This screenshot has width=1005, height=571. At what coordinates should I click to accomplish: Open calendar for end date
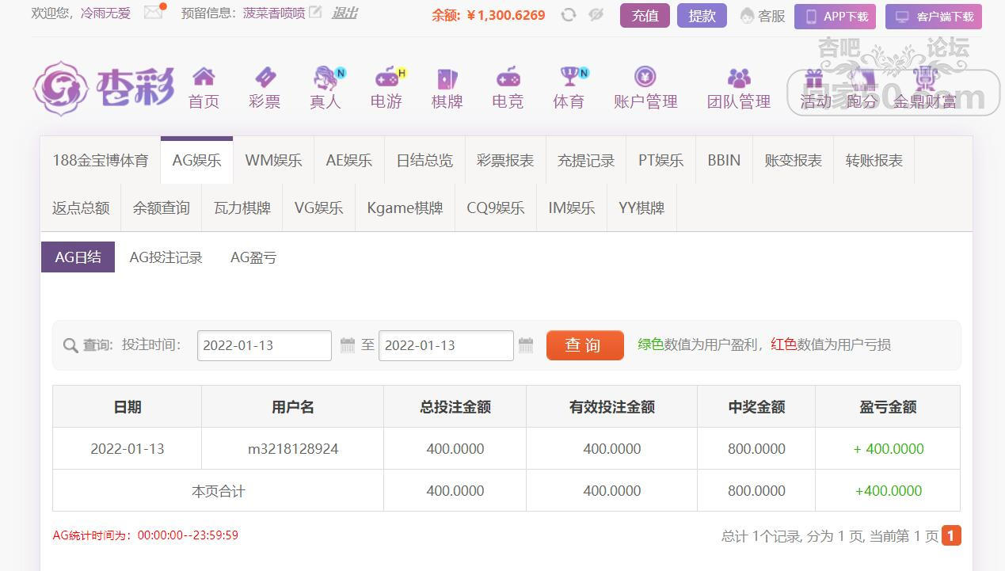pos(526,345)
